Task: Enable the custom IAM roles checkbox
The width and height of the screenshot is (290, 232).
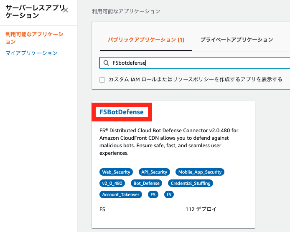Action: 102,79
